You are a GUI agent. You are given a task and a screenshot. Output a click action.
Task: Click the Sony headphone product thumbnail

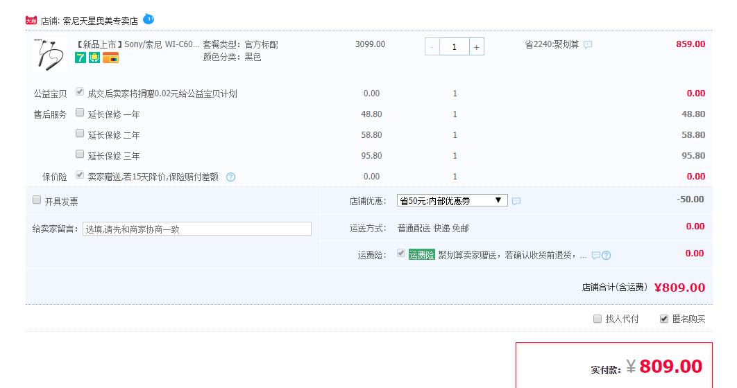(x=50, y=55)
